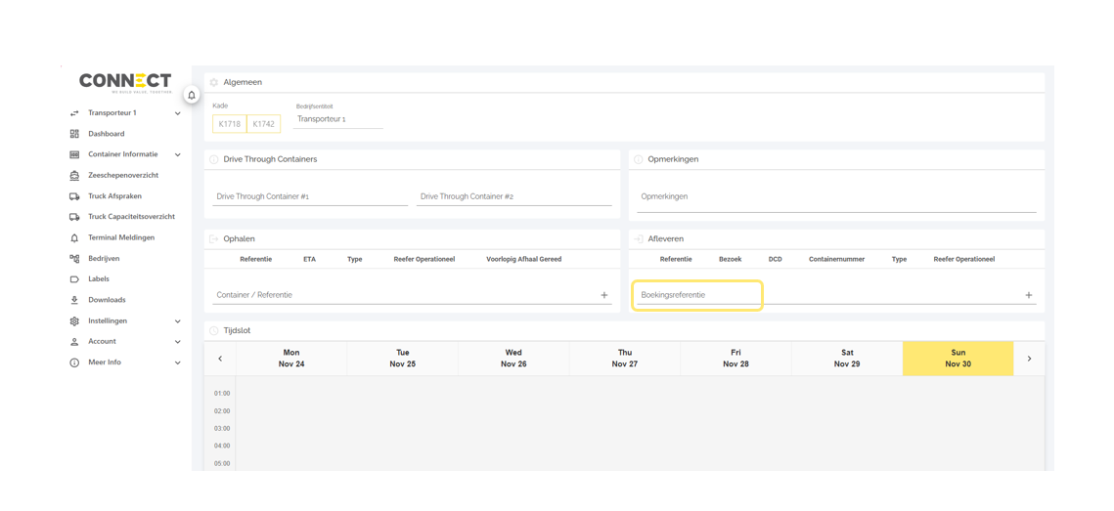This screenshot has width=1114, height=511.
Task: Click the notification bell icon
Action: [192, 95]
